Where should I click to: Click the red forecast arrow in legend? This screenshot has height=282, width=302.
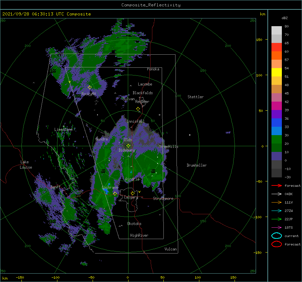pyautogui.click(x=276, y=185)
